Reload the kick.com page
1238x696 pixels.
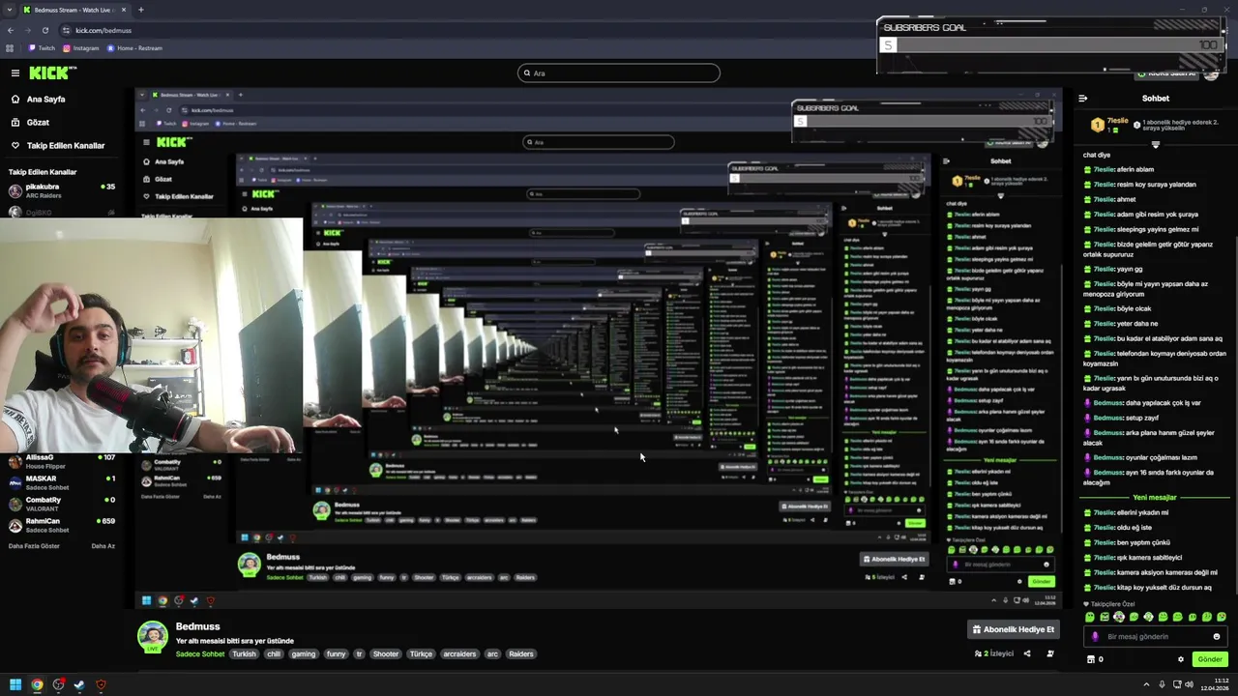(x=44, y=30)
